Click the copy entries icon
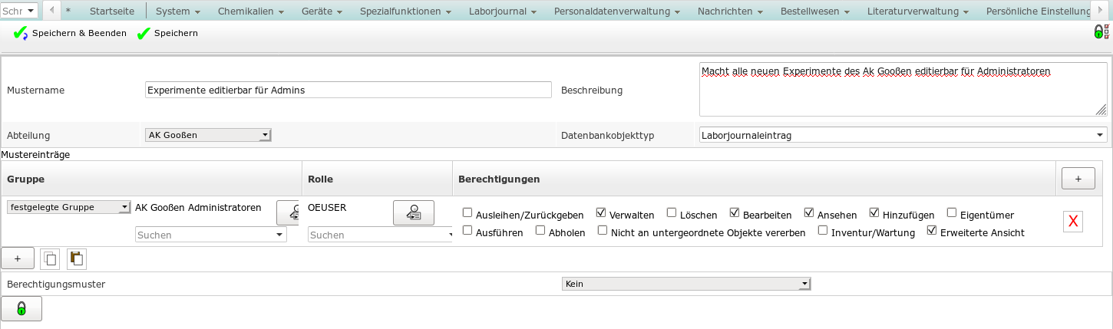Screen dimensions: 1113x329 [49, 258]
